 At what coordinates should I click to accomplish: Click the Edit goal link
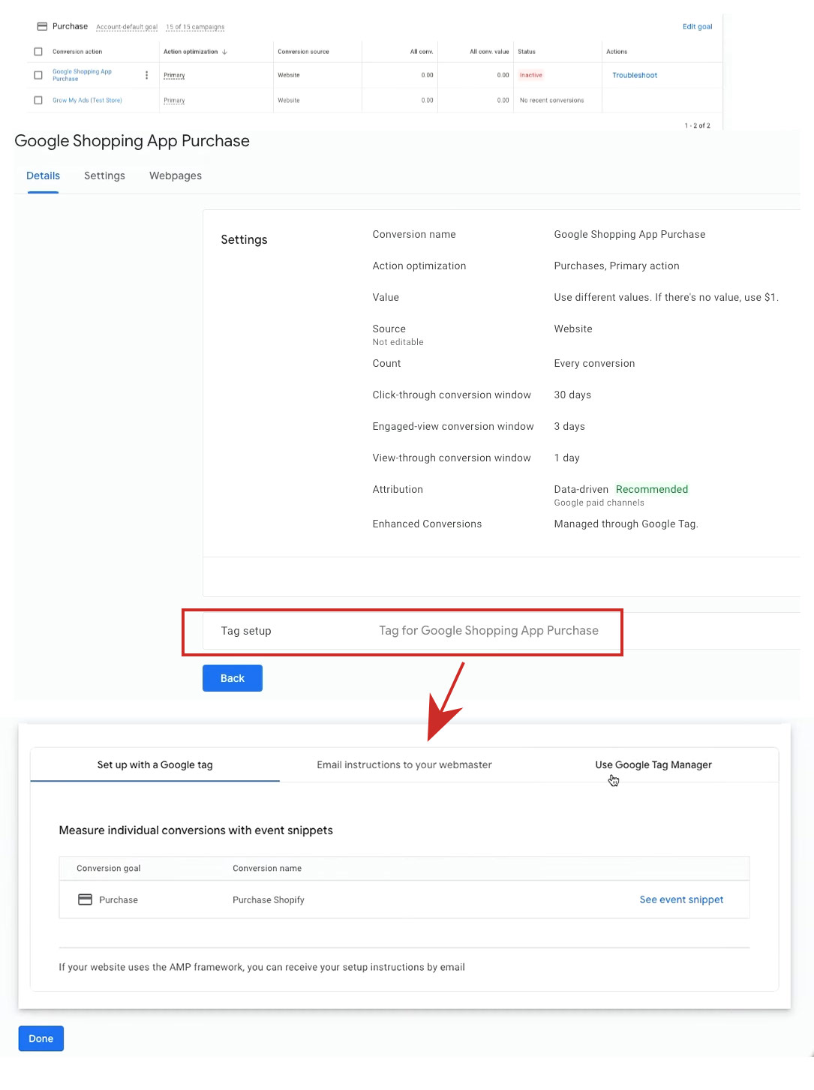tap(697, 26)
